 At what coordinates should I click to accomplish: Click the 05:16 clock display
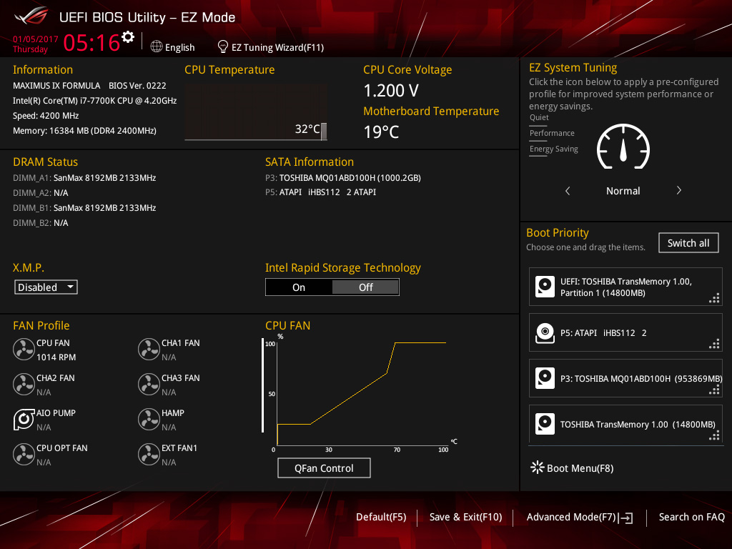click(91, 43)
